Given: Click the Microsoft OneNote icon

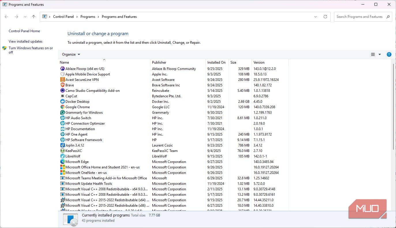Looking at the screenshot, I should 62,173.
